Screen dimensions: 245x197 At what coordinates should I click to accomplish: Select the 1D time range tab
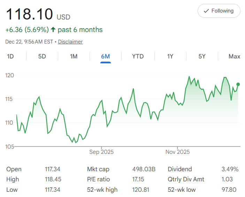[x=10, y=56]
